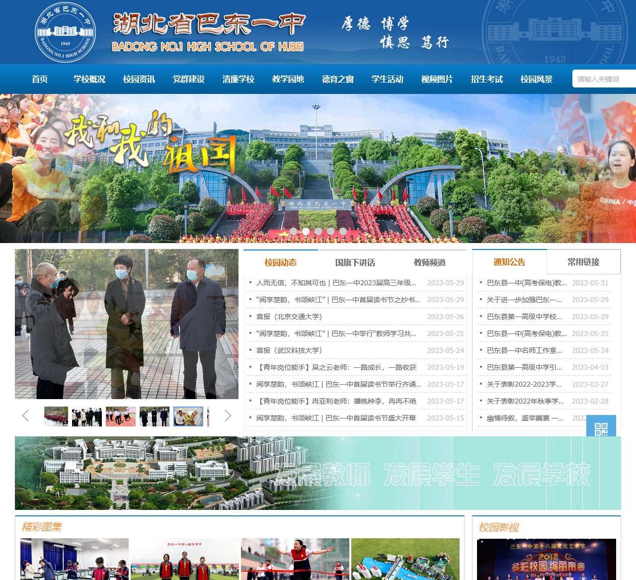Open the 首页 home menu item
The image size is (636, 580).
[x=40, y=79]
